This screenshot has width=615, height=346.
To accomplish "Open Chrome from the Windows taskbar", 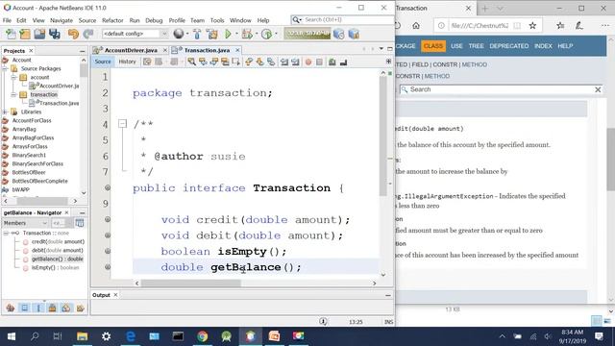I will tap(203, 336).
